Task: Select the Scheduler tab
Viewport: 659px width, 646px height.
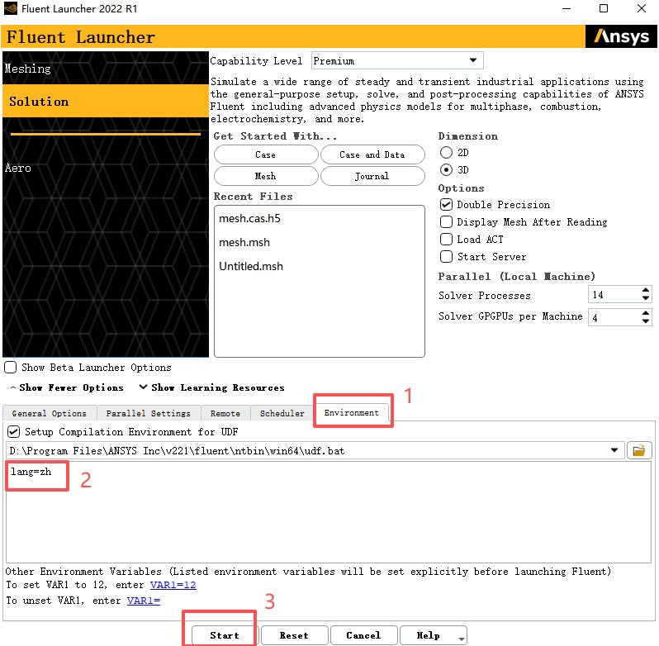Action: [x=282, y=413]
